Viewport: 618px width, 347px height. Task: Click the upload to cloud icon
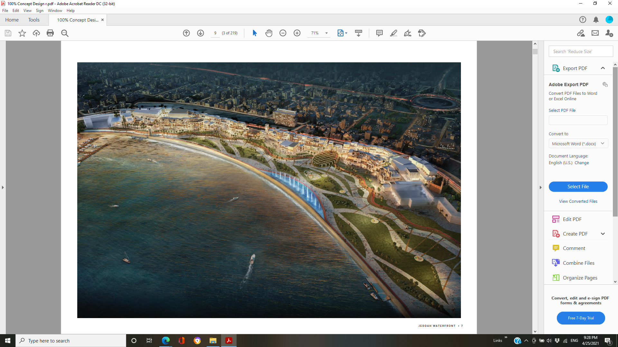coord(36,33)
